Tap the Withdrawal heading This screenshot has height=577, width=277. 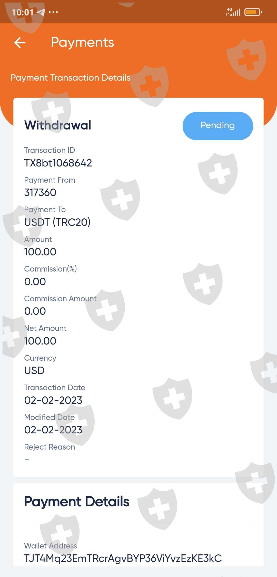coord(58,125)
